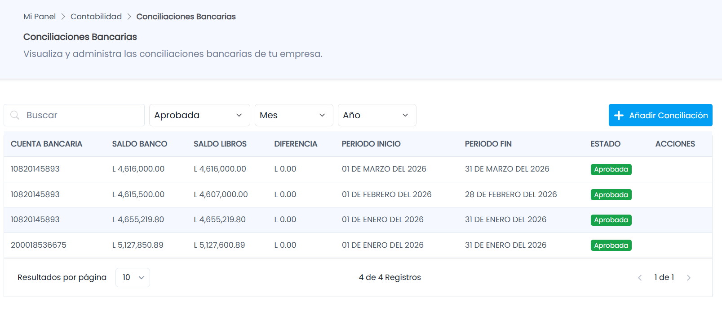Viewport: 722px width, 310px height.
Task: Click the Conciliaciones Bancarias page heading
Action: pos(80,37)
